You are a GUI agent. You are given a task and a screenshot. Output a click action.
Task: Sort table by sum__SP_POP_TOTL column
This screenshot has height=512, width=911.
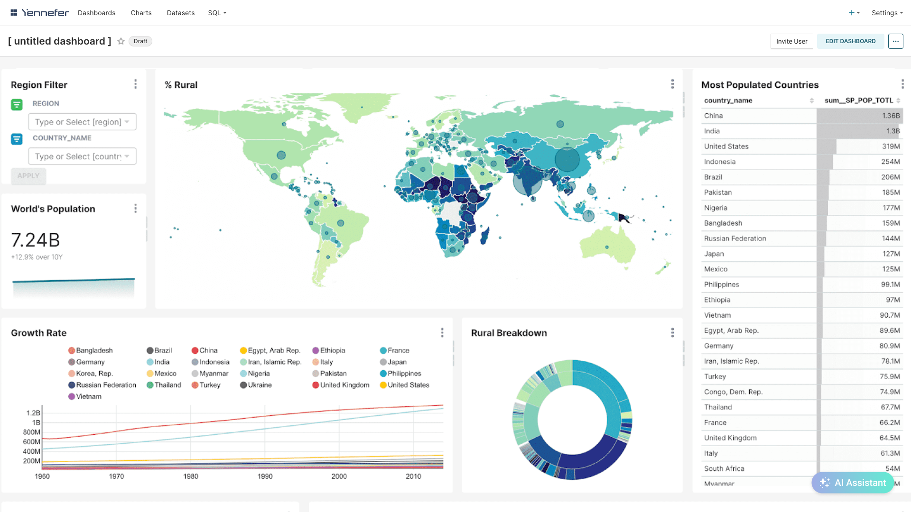(x=858, y=101)
